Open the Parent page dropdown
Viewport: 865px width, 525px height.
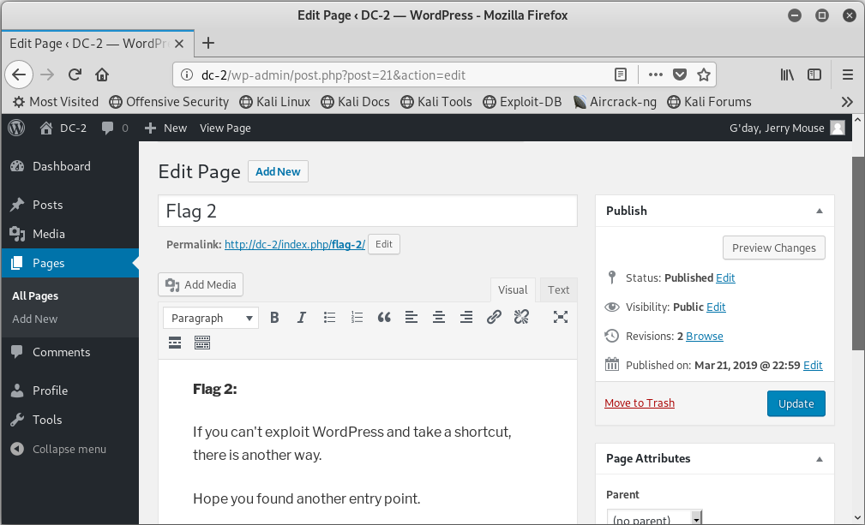[654, 518]
